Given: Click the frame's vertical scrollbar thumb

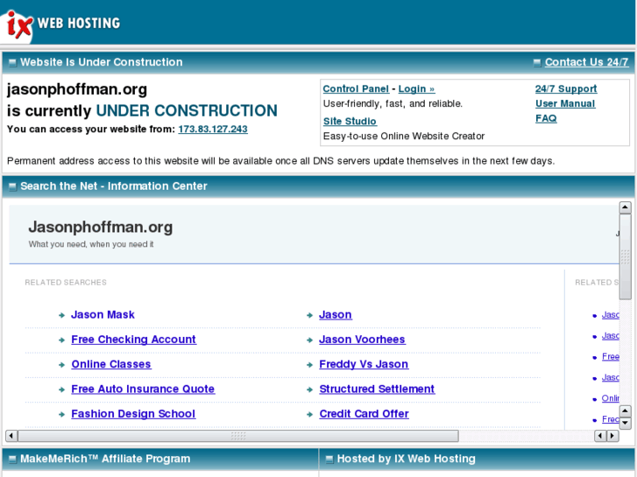Looking at the screenshot, I should (x=626, y=257).
